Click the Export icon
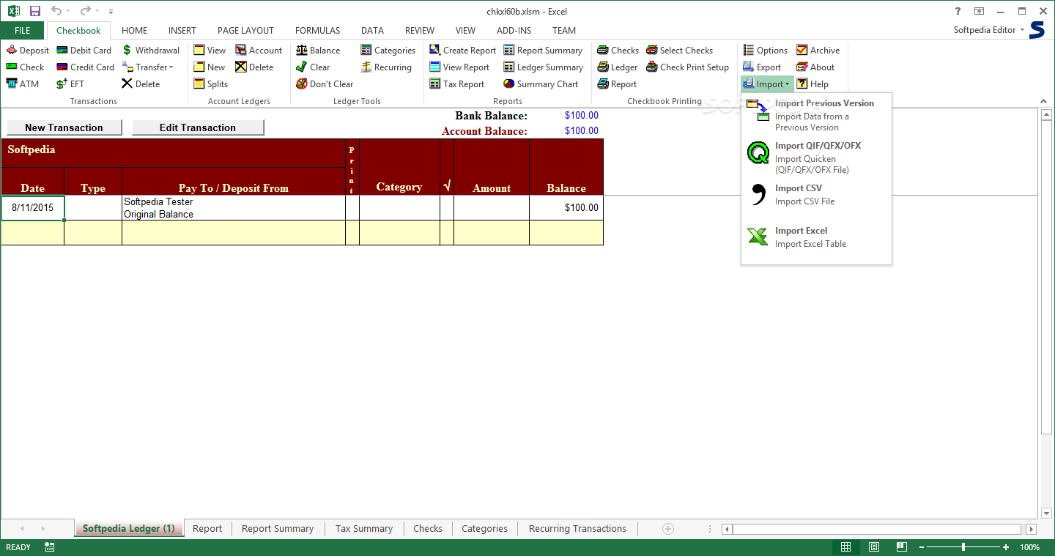Image resolution: width=1055 pixels, height=556 pixels. click(749, 67)
